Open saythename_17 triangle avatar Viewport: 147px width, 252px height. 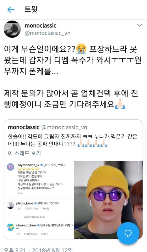click(11, 168)
